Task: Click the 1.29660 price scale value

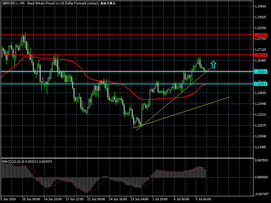Action: (261, 6)
